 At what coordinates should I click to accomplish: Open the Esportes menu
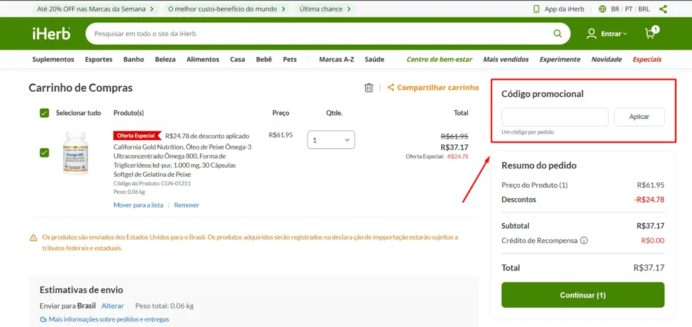pyautogui.click(x=99, y=60)
